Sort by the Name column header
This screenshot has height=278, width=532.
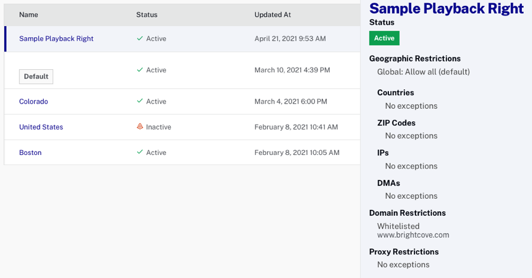coord(28,14)
